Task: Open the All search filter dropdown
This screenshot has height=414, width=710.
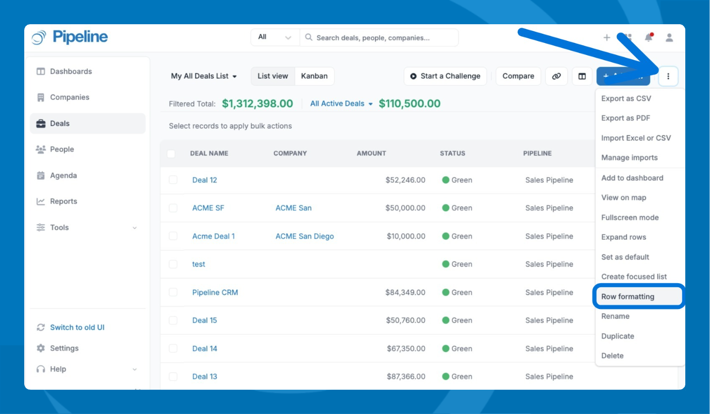Action: (275, 37)
